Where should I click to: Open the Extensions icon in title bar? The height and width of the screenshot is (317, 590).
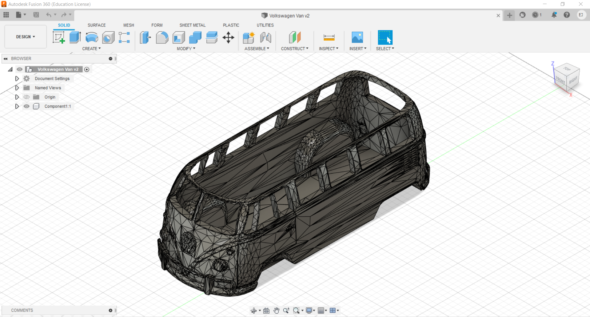pos(522,15)
